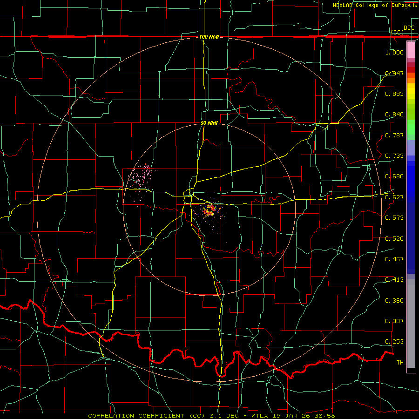Select the 0.573 legend value
Viewport: 419px width, 419px height.
[394, 217]
